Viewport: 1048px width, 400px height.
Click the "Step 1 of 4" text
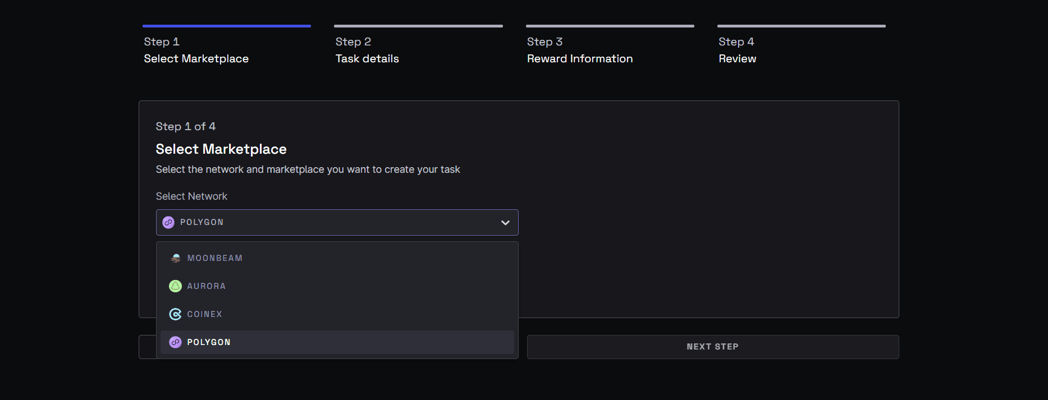(x=186, y=126)
